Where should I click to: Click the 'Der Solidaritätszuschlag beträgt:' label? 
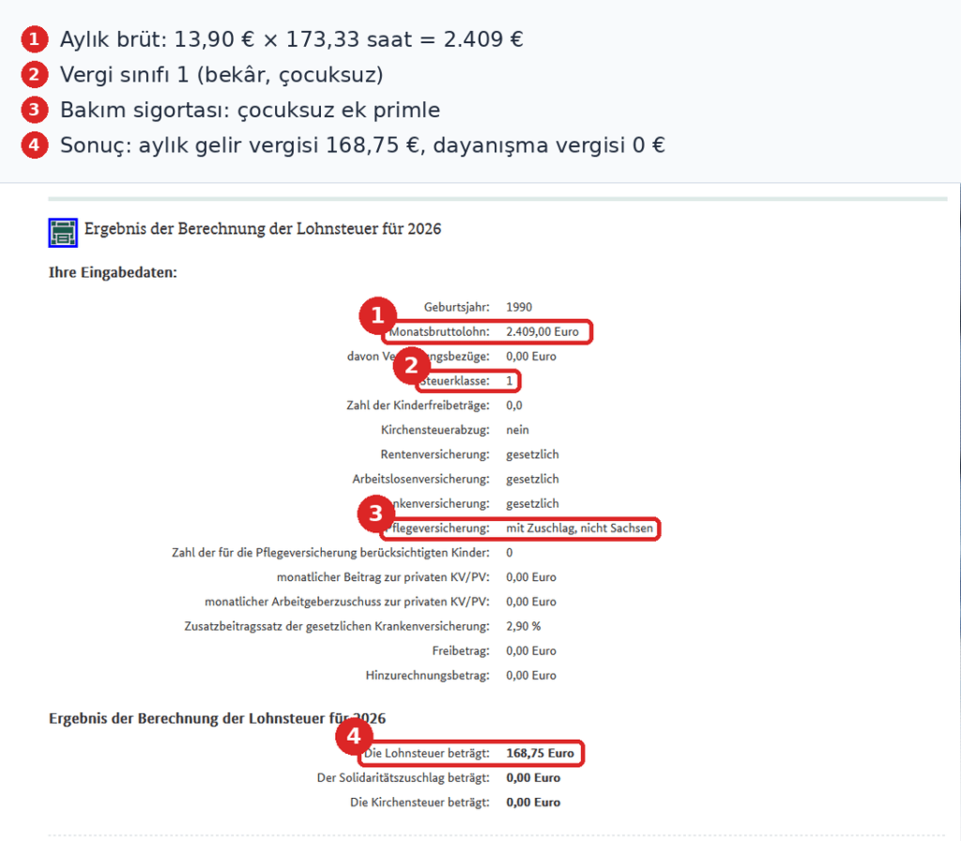pos(404,778)
